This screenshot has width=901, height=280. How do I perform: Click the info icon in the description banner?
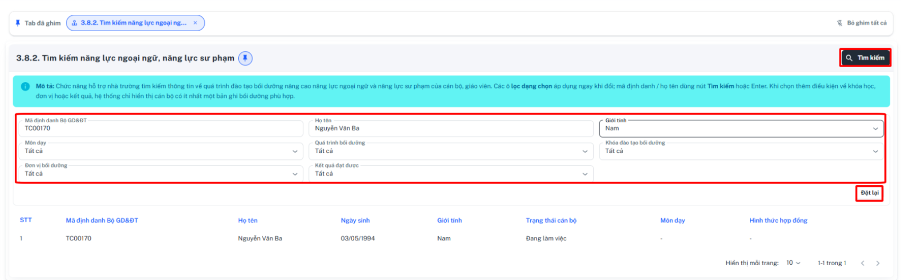[x=25, y=86]
